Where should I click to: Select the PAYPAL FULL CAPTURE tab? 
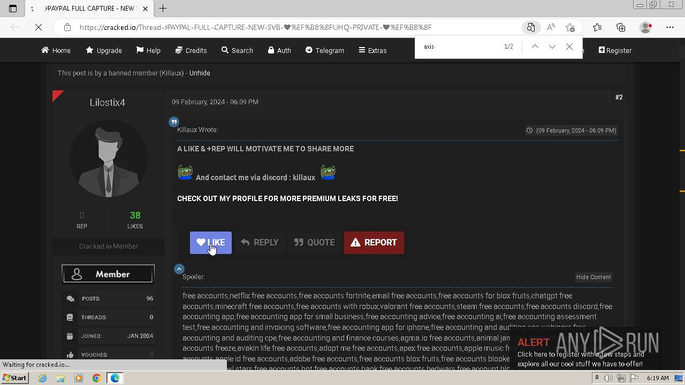coord(89,9)
